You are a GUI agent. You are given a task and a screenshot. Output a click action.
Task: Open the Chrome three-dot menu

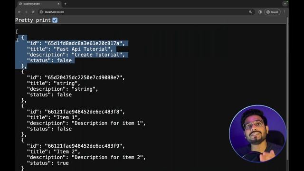click(x=285, y=12)
